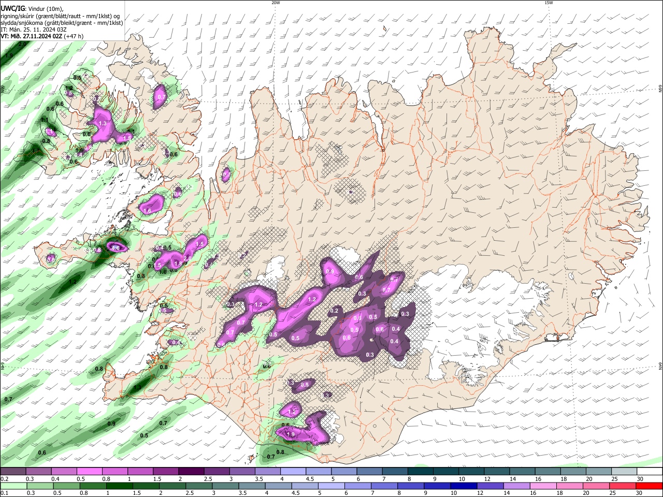Screen dimensions: 663x497
Task: Select the lower violet swatch starting at 12
Action: coord(491,486)
